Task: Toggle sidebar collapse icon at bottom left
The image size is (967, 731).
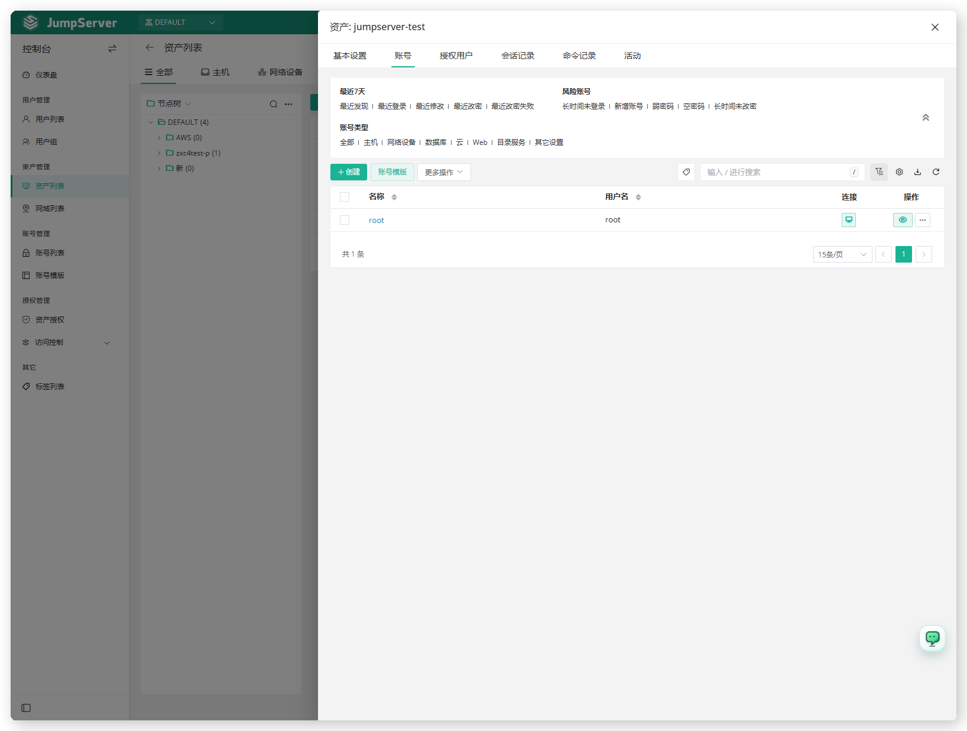Action: [x=26, y=708]
